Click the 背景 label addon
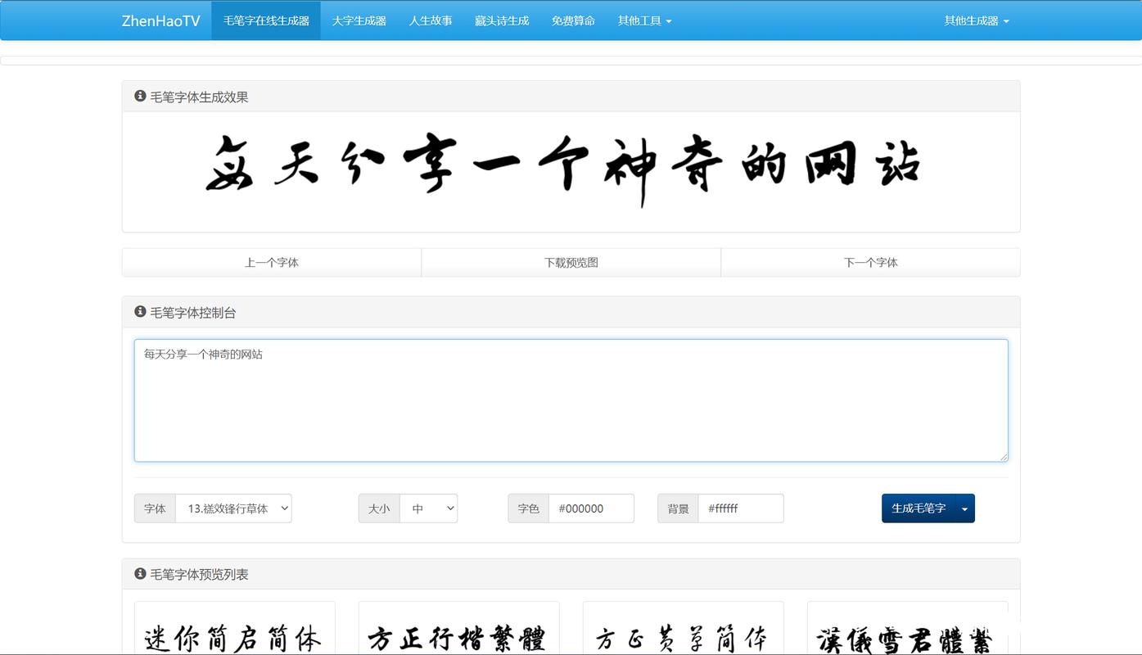 678,508
